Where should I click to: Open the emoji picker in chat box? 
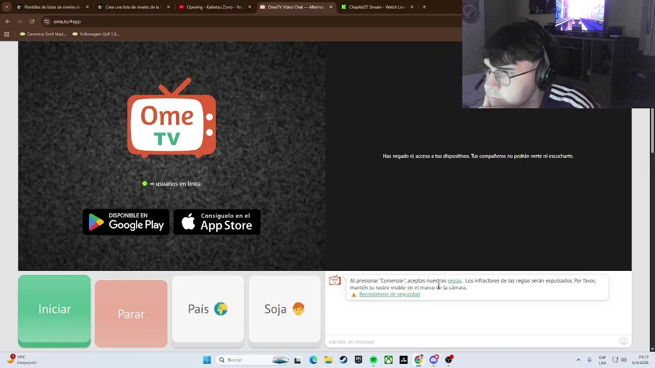(623, 341)
